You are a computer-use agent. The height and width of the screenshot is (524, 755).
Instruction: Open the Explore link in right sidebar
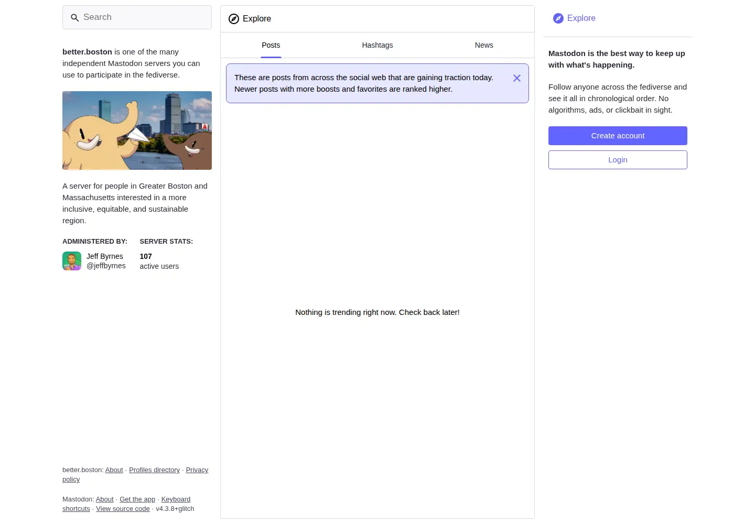pyautogui.click(x=575, y=18)
